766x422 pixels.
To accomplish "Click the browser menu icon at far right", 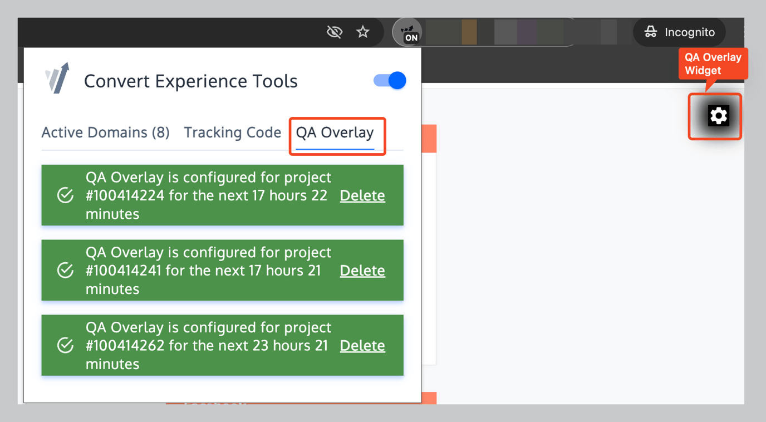I will (x=744, y=32).
